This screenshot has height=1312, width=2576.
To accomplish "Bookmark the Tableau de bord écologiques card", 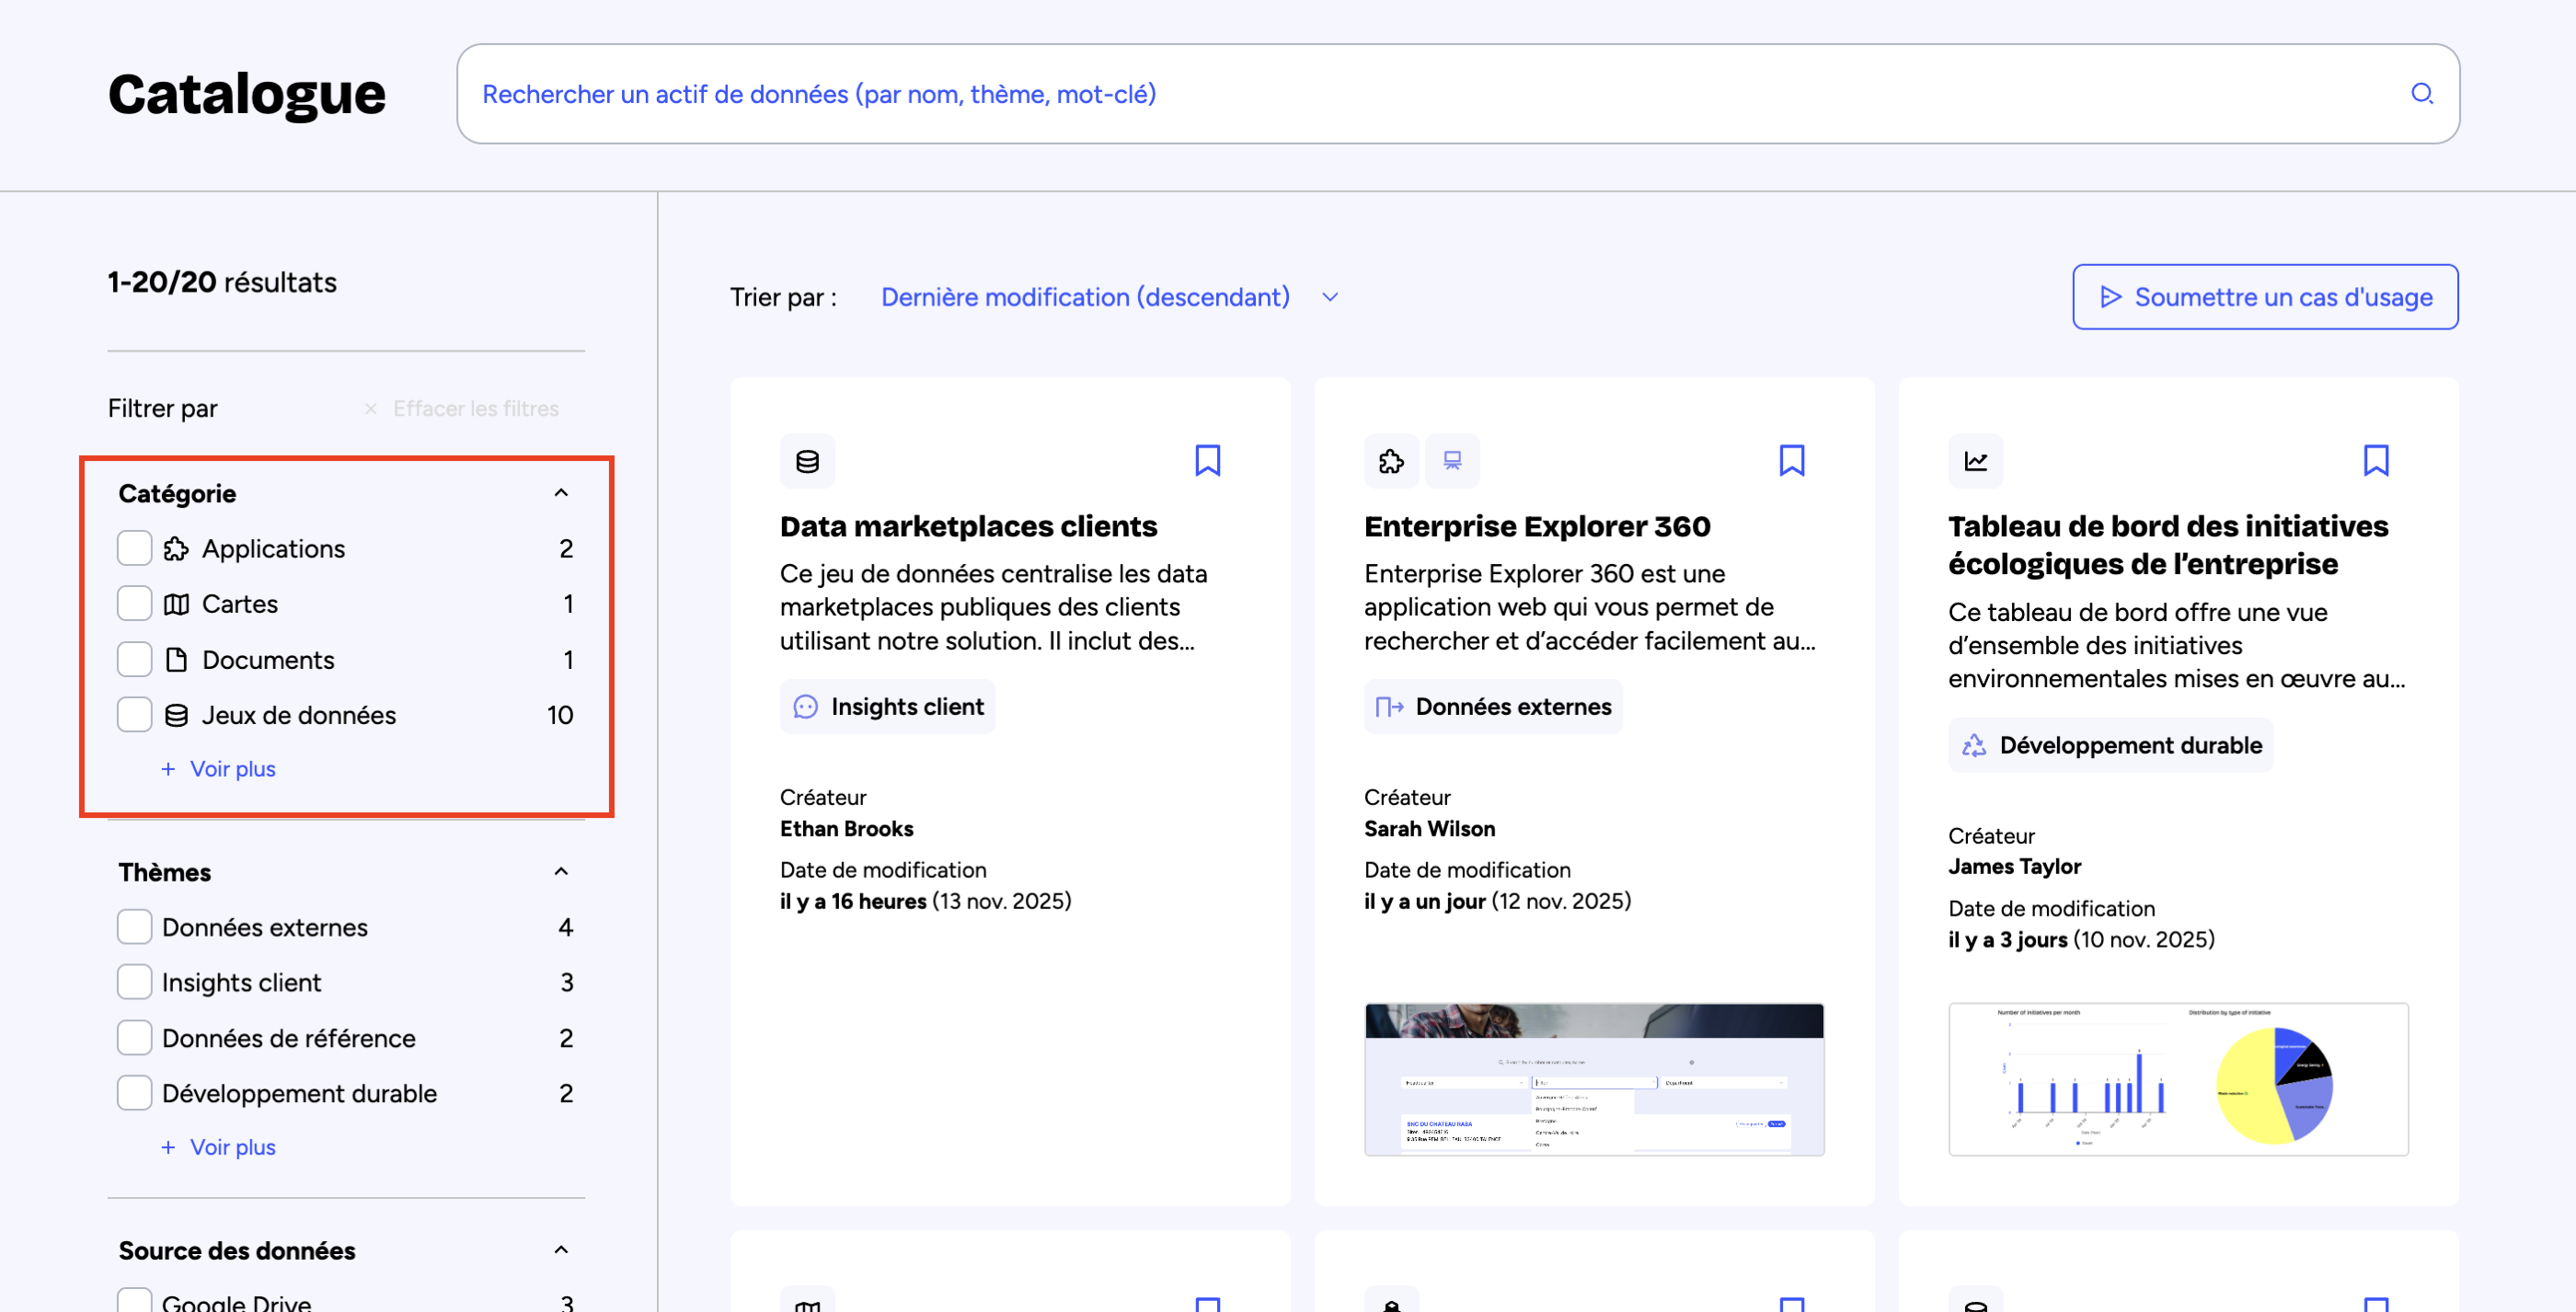I will click(x=2375, y=461).
